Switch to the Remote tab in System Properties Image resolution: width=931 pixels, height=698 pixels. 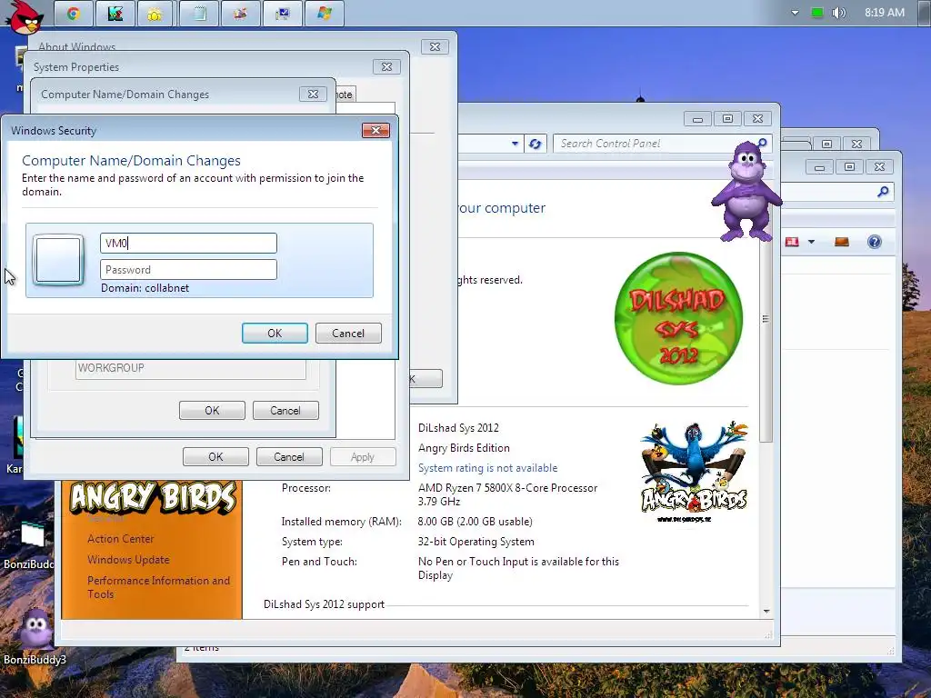coord(345,95)
